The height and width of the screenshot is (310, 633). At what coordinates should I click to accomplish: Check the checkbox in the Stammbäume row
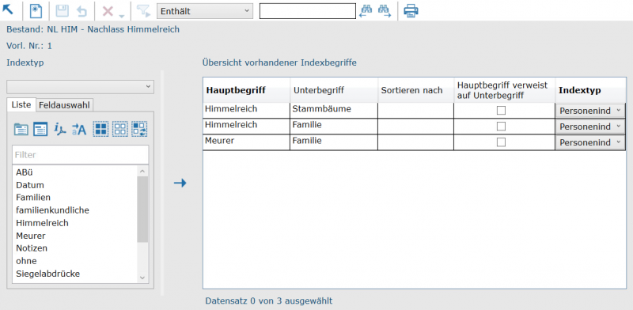click(x=501, y=110)
